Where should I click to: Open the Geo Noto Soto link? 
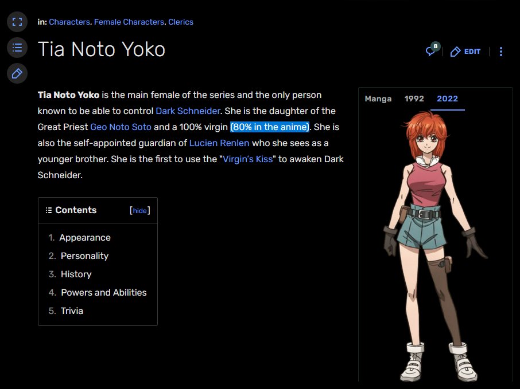coord(121,127)
